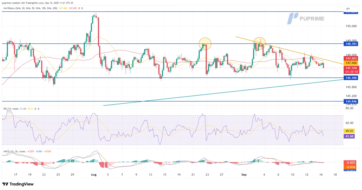362x190 pixels.
Task: Click the 148.781 blue price label
Action: pyautogui.click(x=352, y=44)
